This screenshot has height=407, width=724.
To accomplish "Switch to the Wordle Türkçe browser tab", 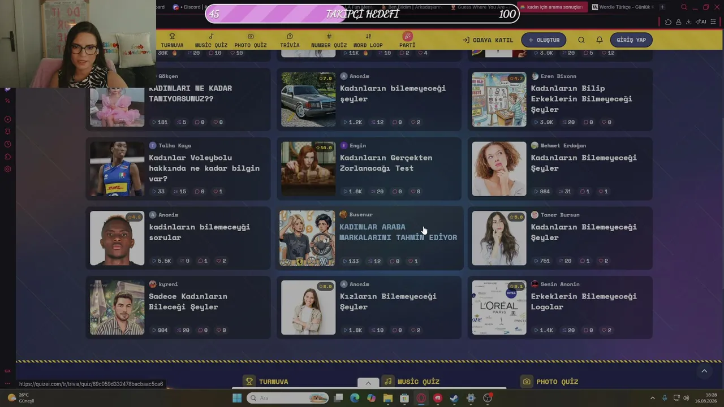I will coord(622,7).
